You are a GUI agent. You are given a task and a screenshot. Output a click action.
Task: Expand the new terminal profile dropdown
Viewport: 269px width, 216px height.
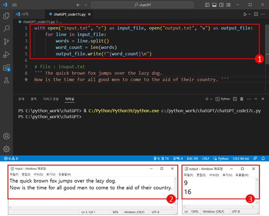tap(211, 99)
